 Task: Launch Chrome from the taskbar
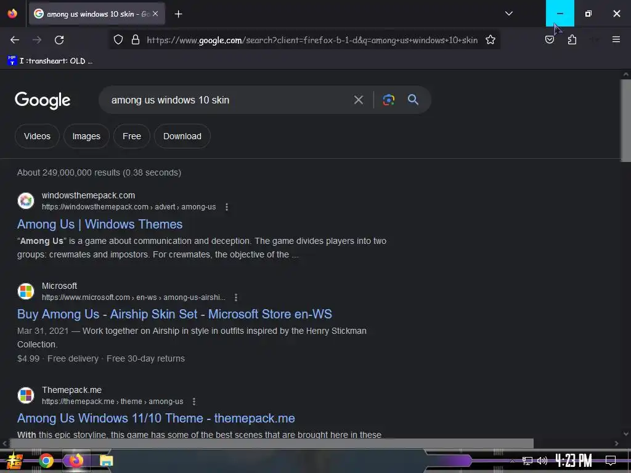pos(46,461)
